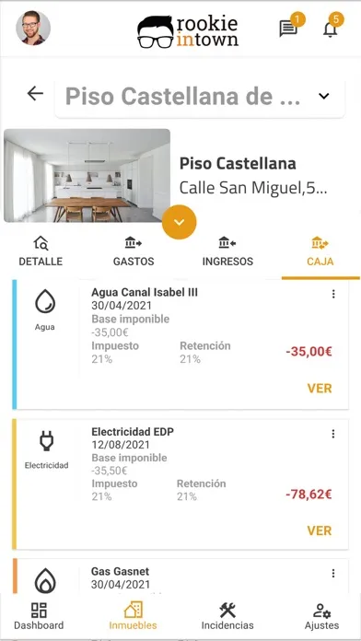Open options menu for Agua Canal Isabel III

pyautogui.click(x=333, y=294)
